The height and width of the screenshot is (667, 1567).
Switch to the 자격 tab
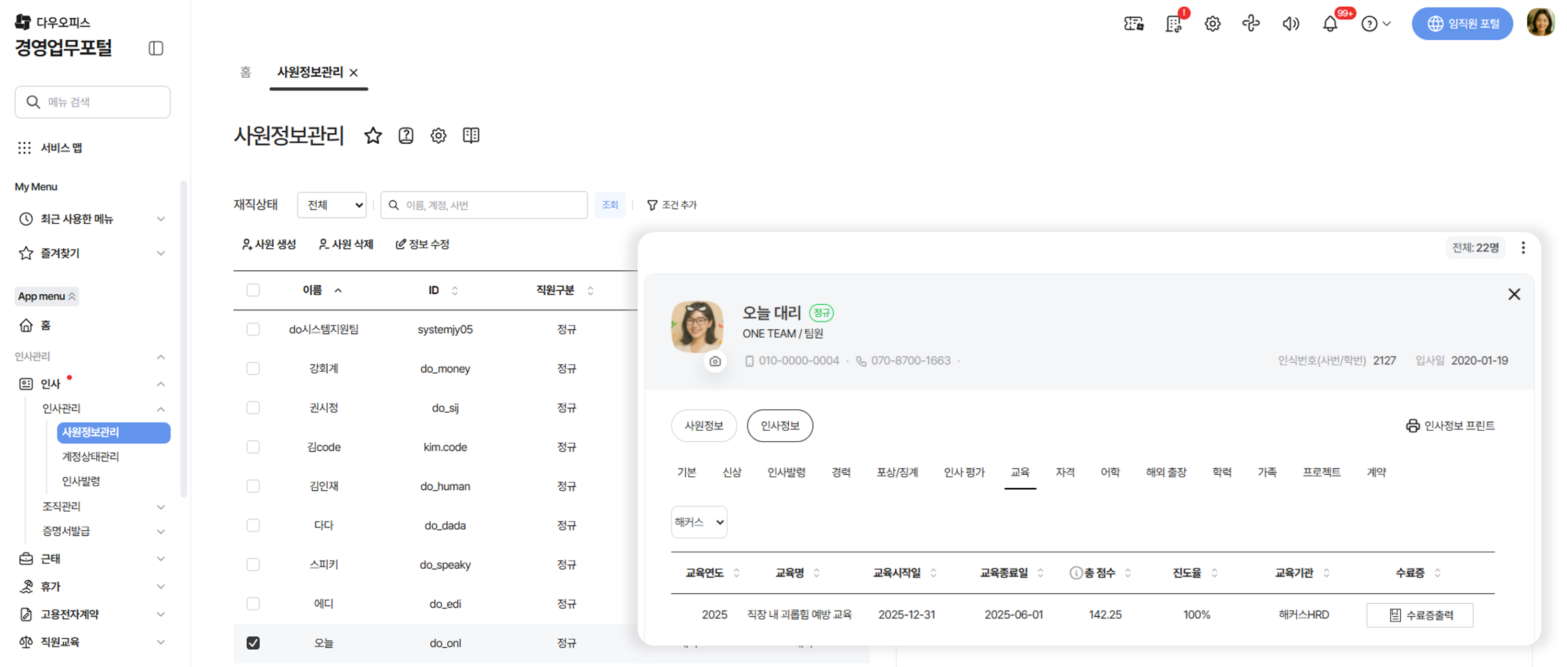tap(1065, 471)
